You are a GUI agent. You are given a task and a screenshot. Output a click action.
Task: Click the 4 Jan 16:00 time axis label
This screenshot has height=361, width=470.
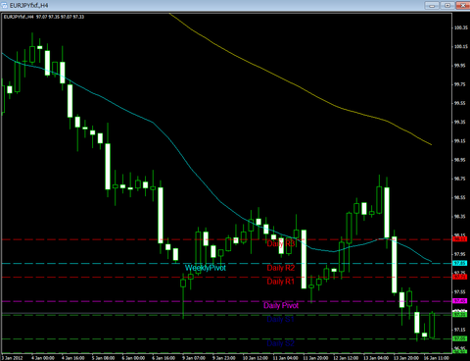73,358
